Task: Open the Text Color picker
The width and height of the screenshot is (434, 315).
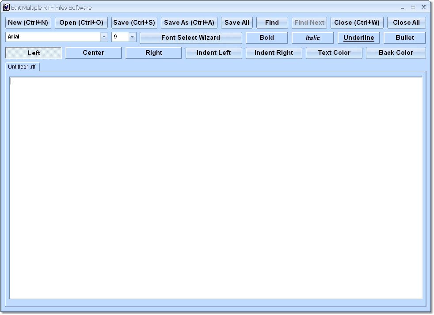Action: [x=334, y=53]
